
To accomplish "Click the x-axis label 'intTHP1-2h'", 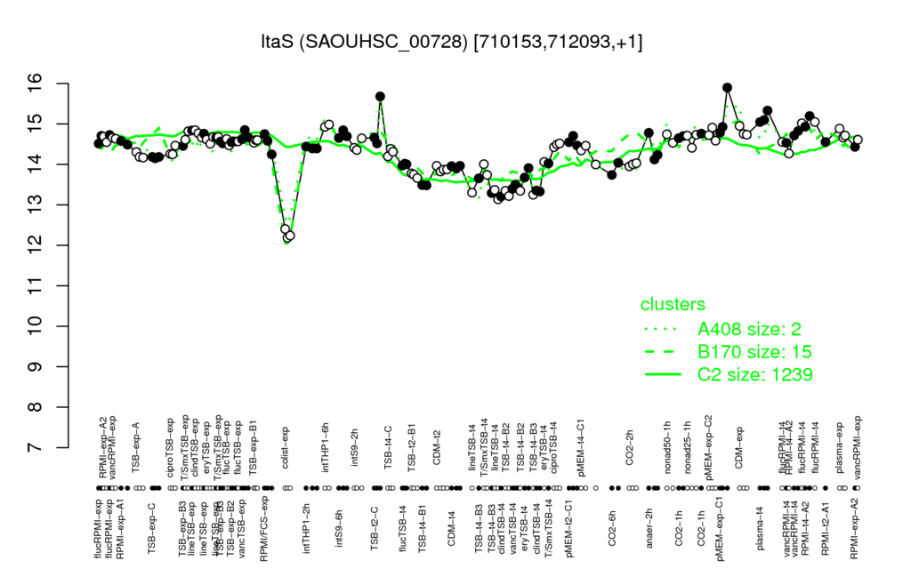I will click(306, 526).
